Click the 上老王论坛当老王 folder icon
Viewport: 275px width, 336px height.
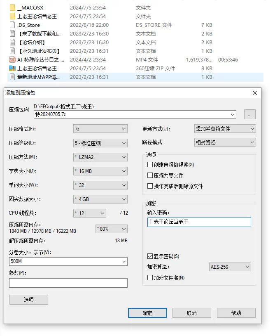12,16
